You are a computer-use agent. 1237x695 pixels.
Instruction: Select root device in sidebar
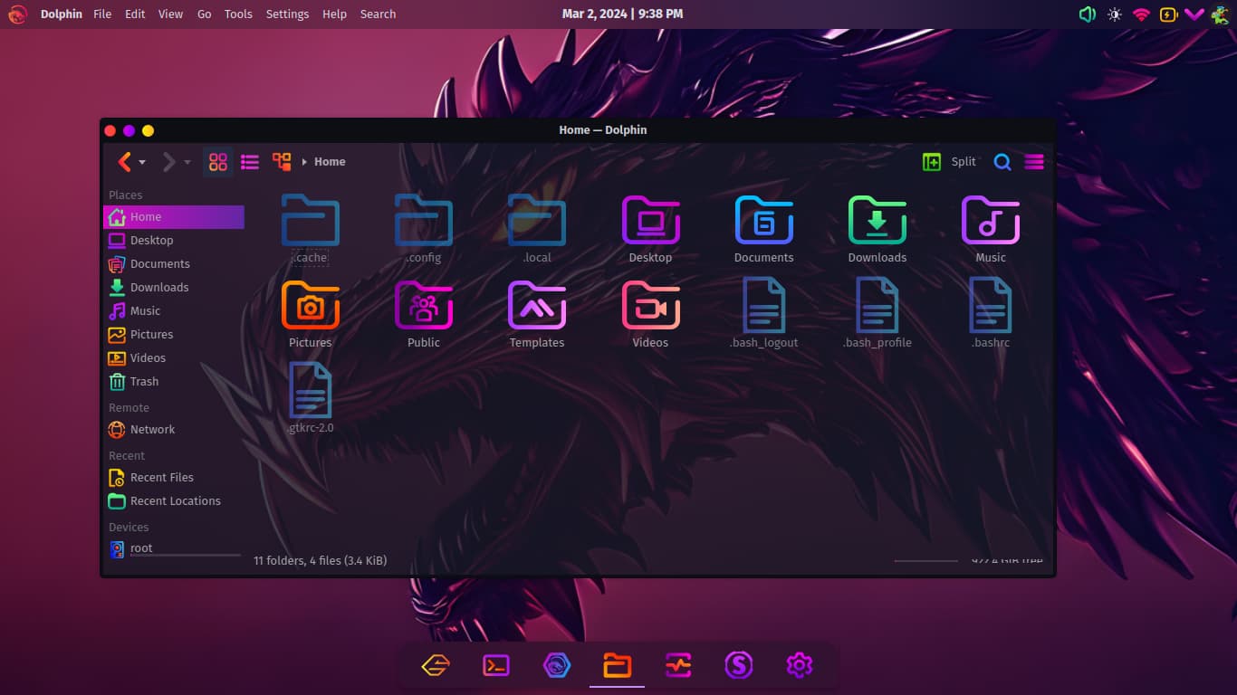pos(174,548)
